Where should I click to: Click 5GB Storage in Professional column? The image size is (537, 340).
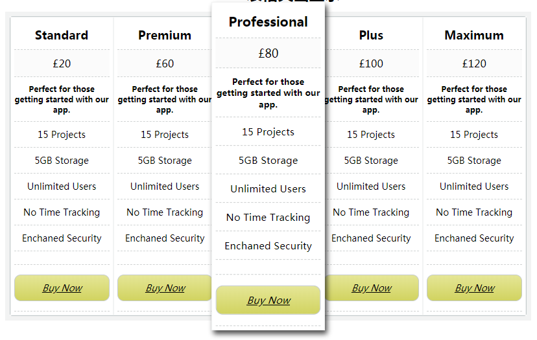pos(268,161)
